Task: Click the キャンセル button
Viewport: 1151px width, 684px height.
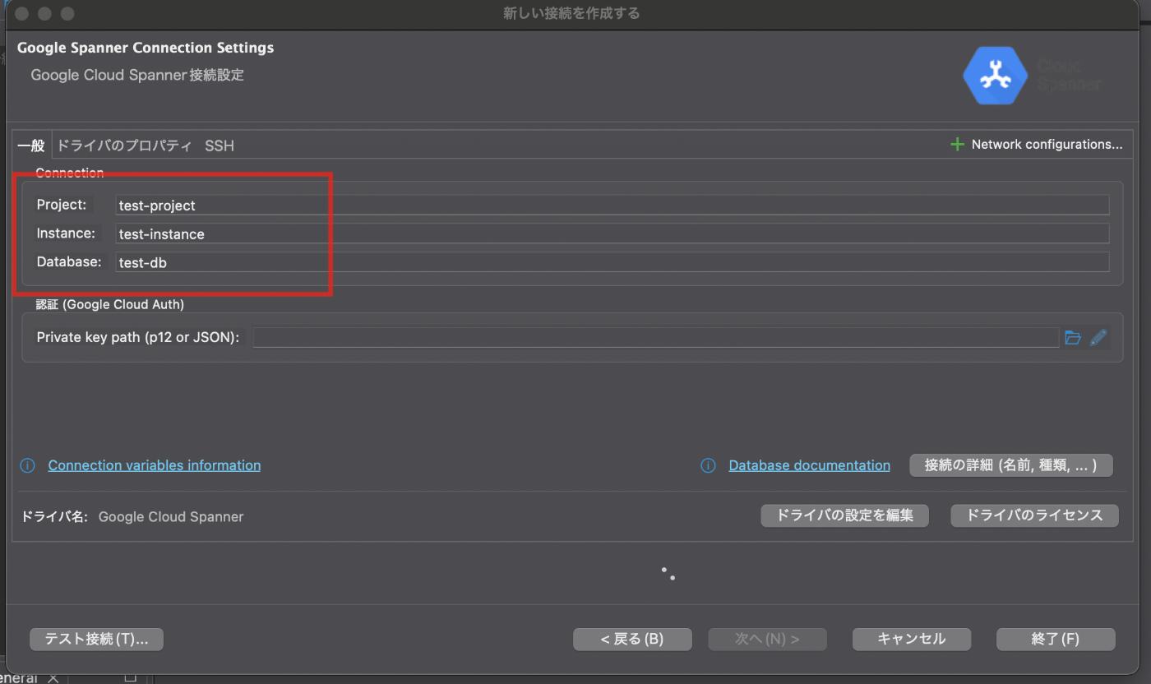Action: (x=912, y=639)
